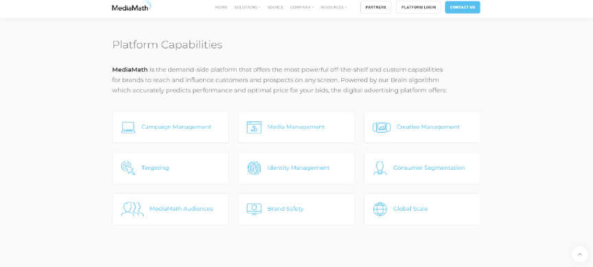Click the Creative Management image icon

[x=381, y=127]
